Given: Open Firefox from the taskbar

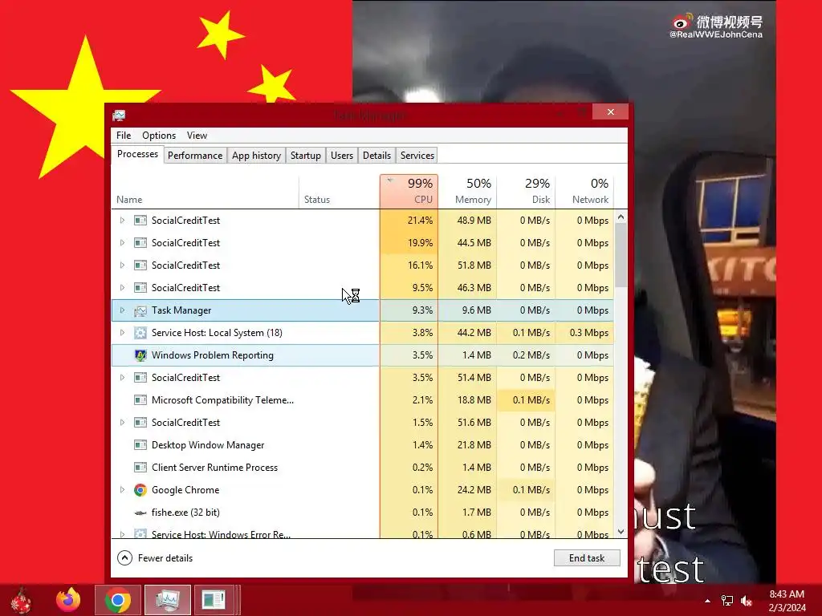Looking at the screenshot, I should (x=69, y=600).
